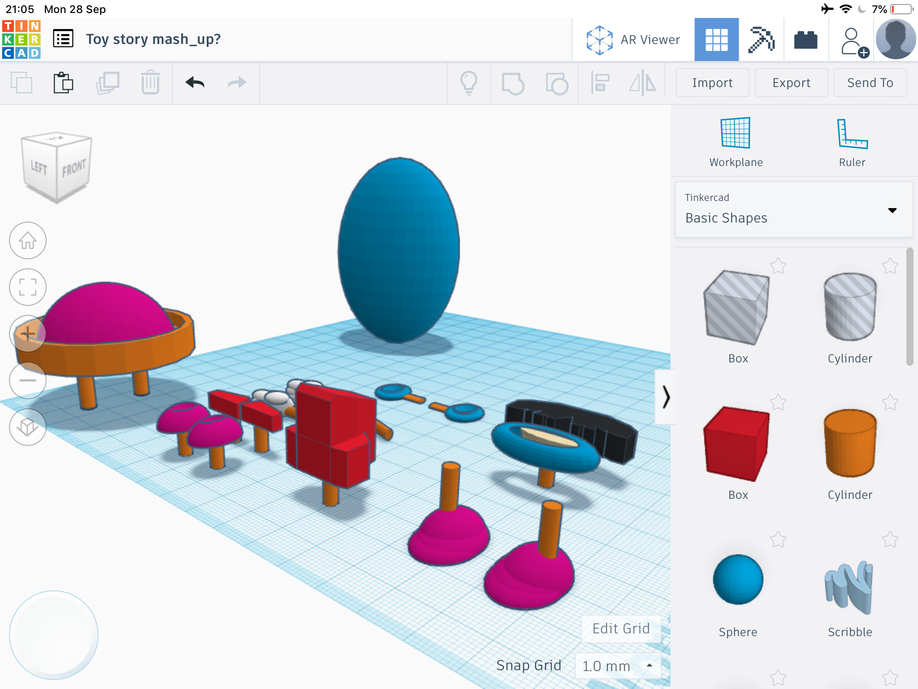Click the Undo arrow icon

[x=195, y=83]
